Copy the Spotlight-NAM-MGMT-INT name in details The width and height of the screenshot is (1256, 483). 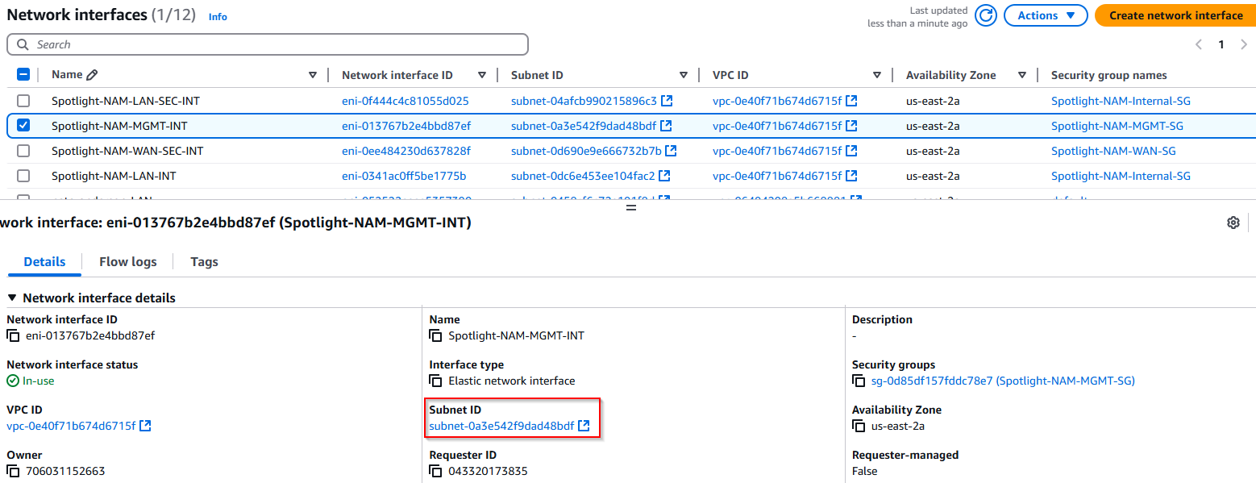(435, 335)
